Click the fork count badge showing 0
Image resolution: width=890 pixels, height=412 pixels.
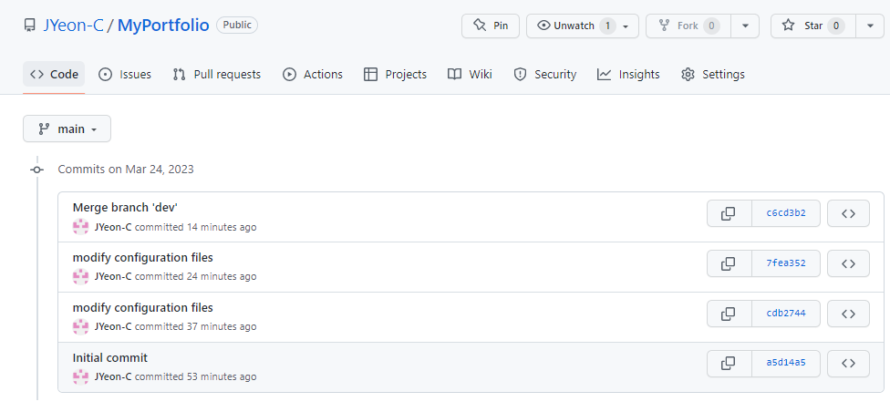coord(712,26)
